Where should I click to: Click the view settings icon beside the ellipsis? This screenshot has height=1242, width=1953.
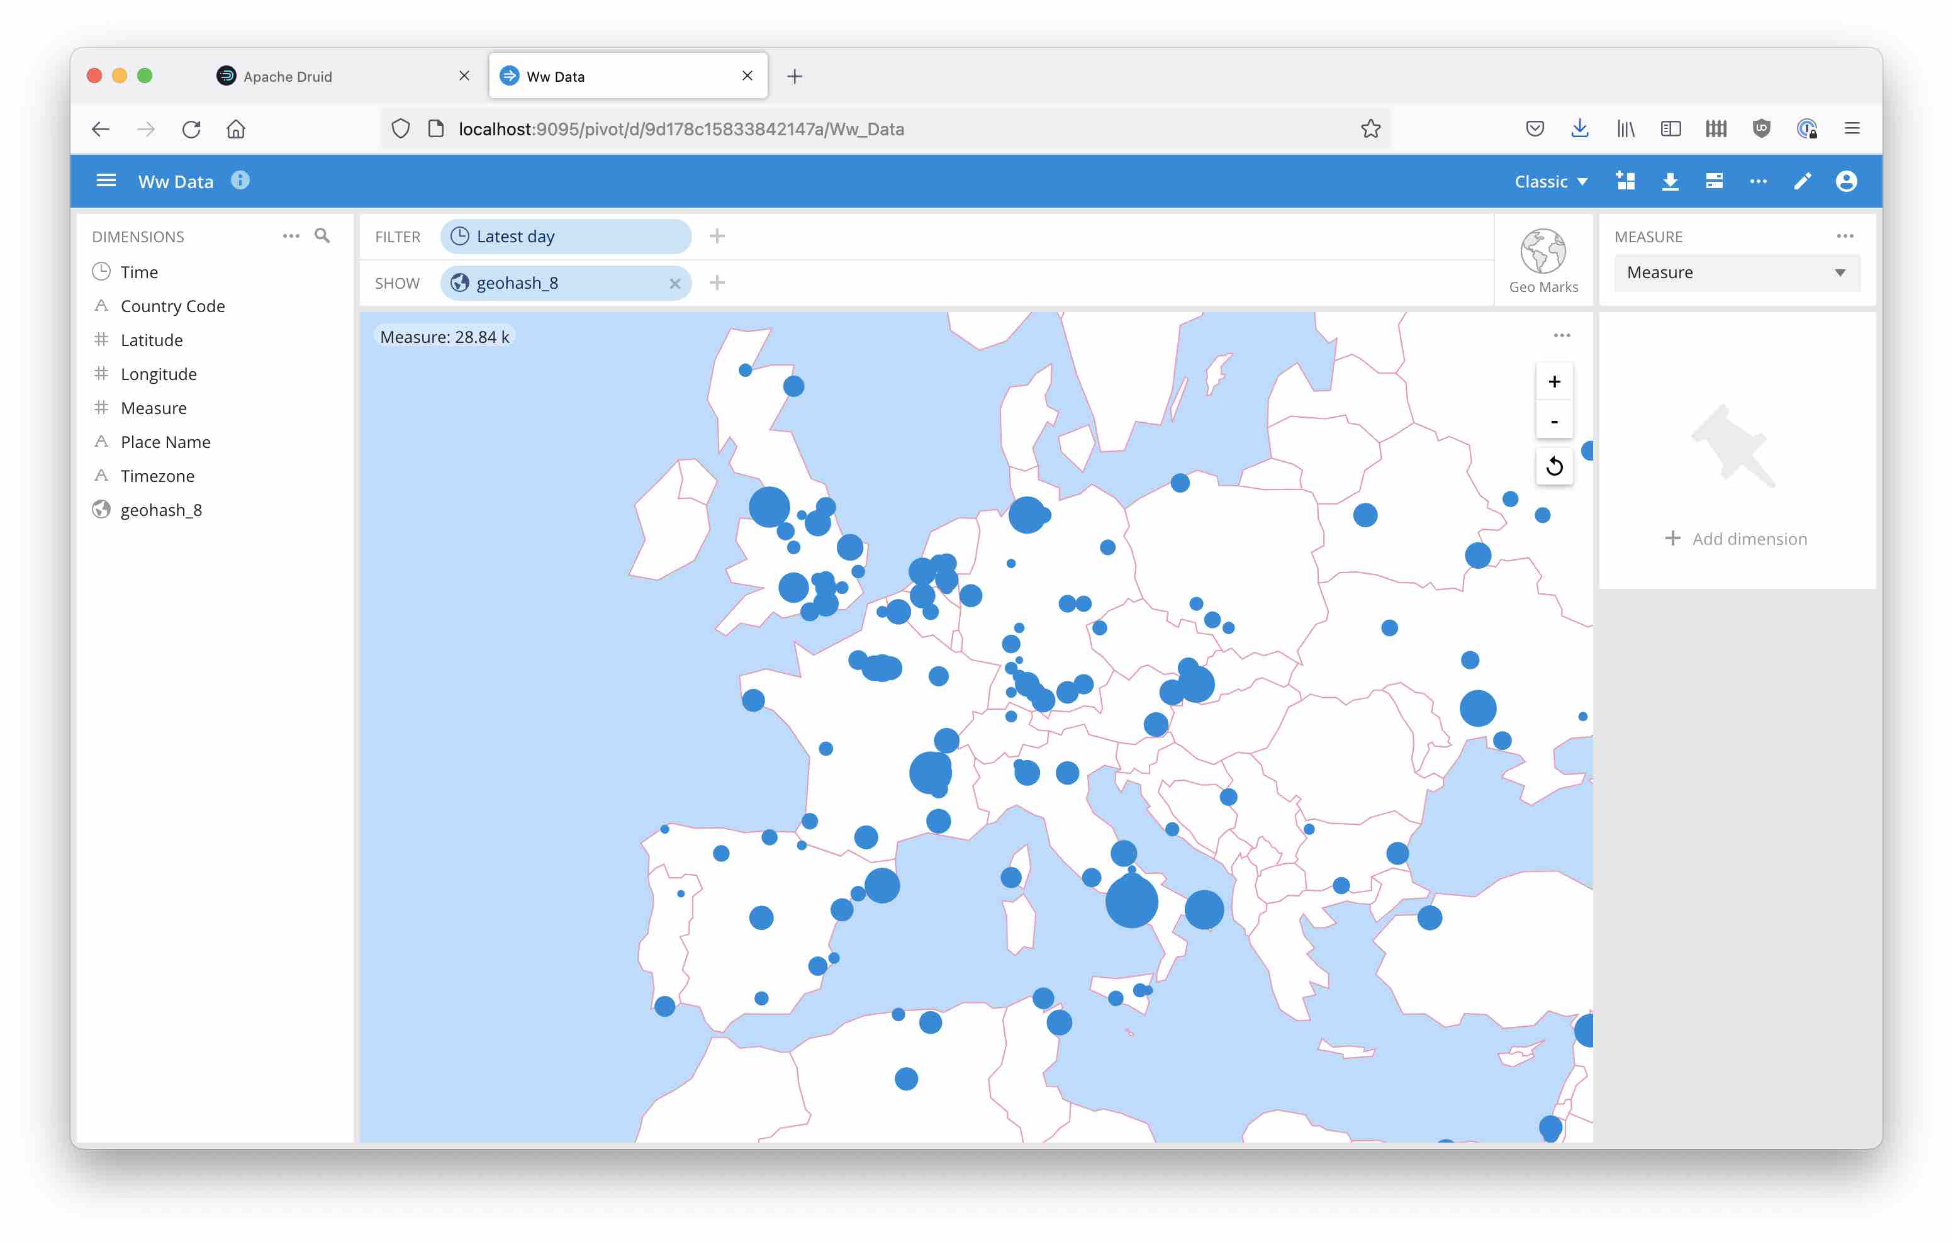[1715, 181]
